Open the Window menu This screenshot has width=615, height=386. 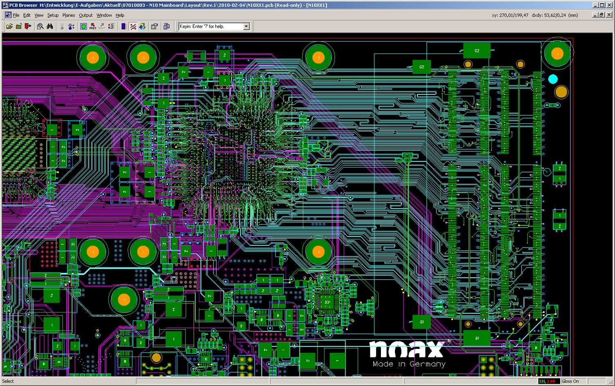click(104, 15)
